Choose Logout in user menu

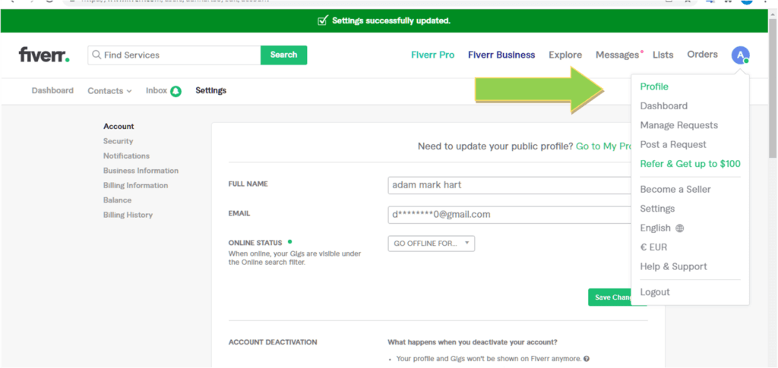click(x=655, y=292)
